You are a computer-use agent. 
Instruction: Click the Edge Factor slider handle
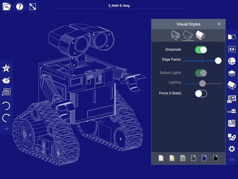[x=218, y=61]
